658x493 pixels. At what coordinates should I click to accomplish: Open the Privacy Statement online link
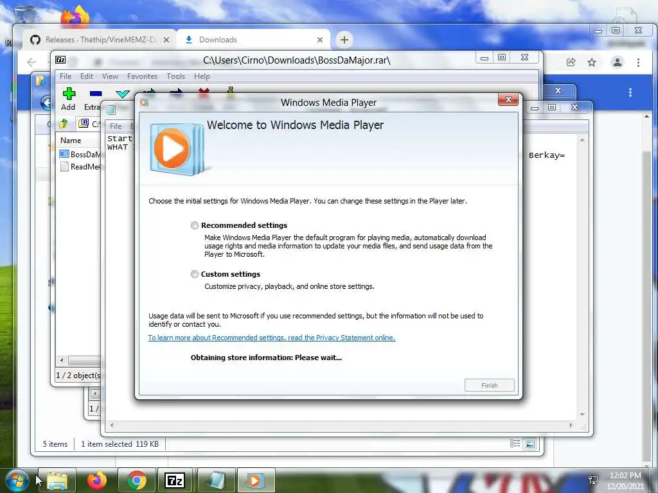pyautogui.click(x=272, y=338)
